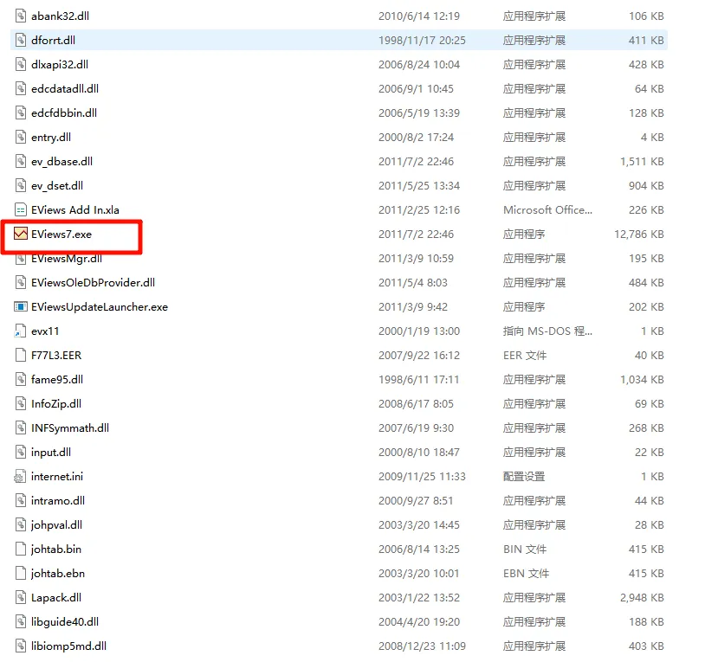
Task: Select the file name input.dll
Action: pyautogui.click(x=51, y=453)
